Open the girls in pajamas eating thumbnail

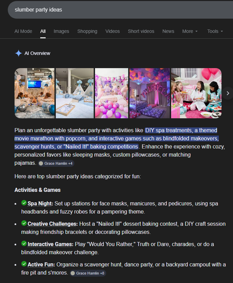196,93
